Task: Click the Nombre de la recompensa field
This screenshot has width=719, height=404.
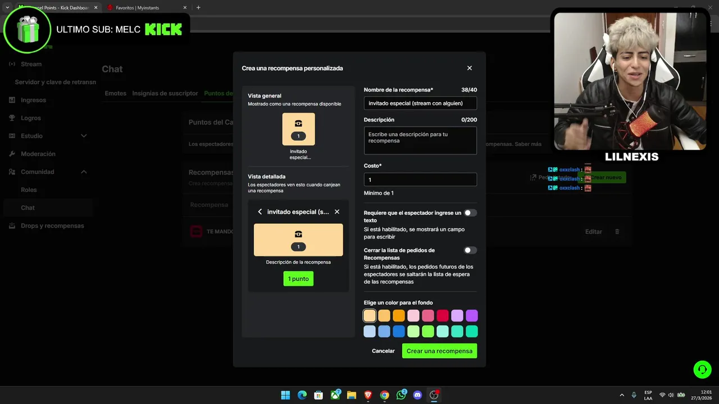Action: click(420, 103)
